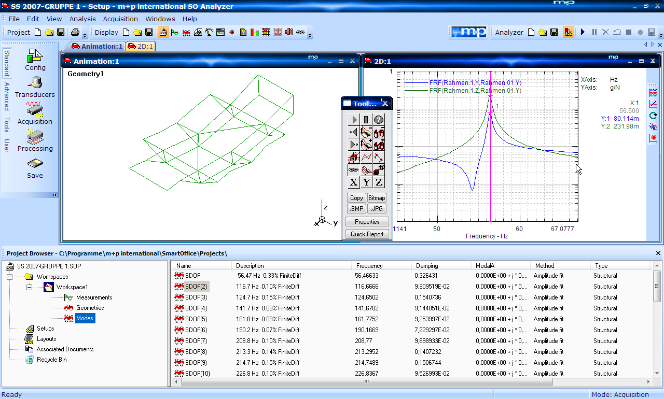Click the Display toolbar new document icon
Screen dimensions: 664x399
click(x=126, y=32)
